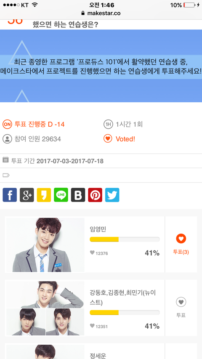The image size is (202, 359).
Task: Share via Google Plus icon
Action: [x=27, y=195]
